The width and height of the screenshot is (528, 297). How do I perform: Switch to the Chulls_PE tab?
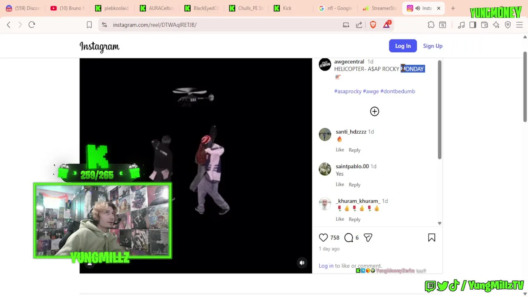click(246, 8)
